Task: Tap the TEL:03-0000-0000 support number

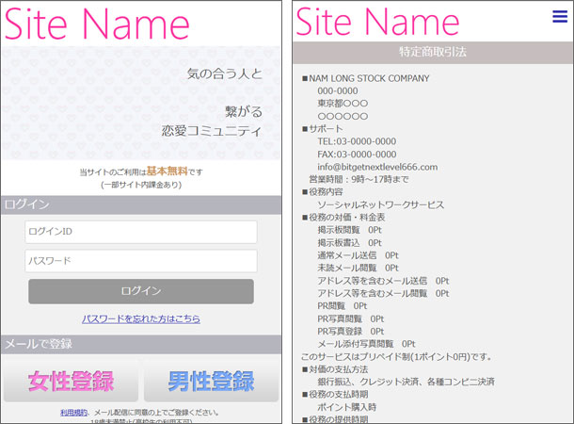Action: coord(357,141)
